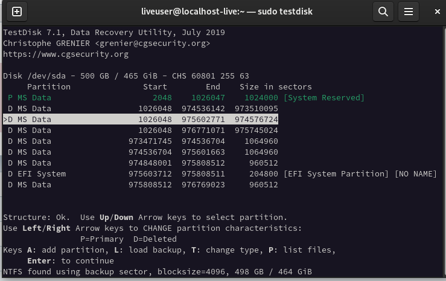Click the size value 1024000
Viewport: 446px width, 281px height.
point(261,98)
